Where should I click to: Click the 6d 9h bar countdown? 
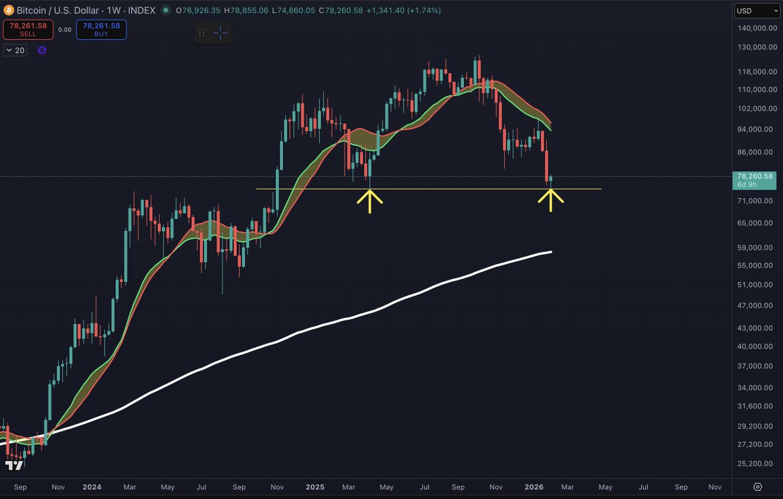747,185
